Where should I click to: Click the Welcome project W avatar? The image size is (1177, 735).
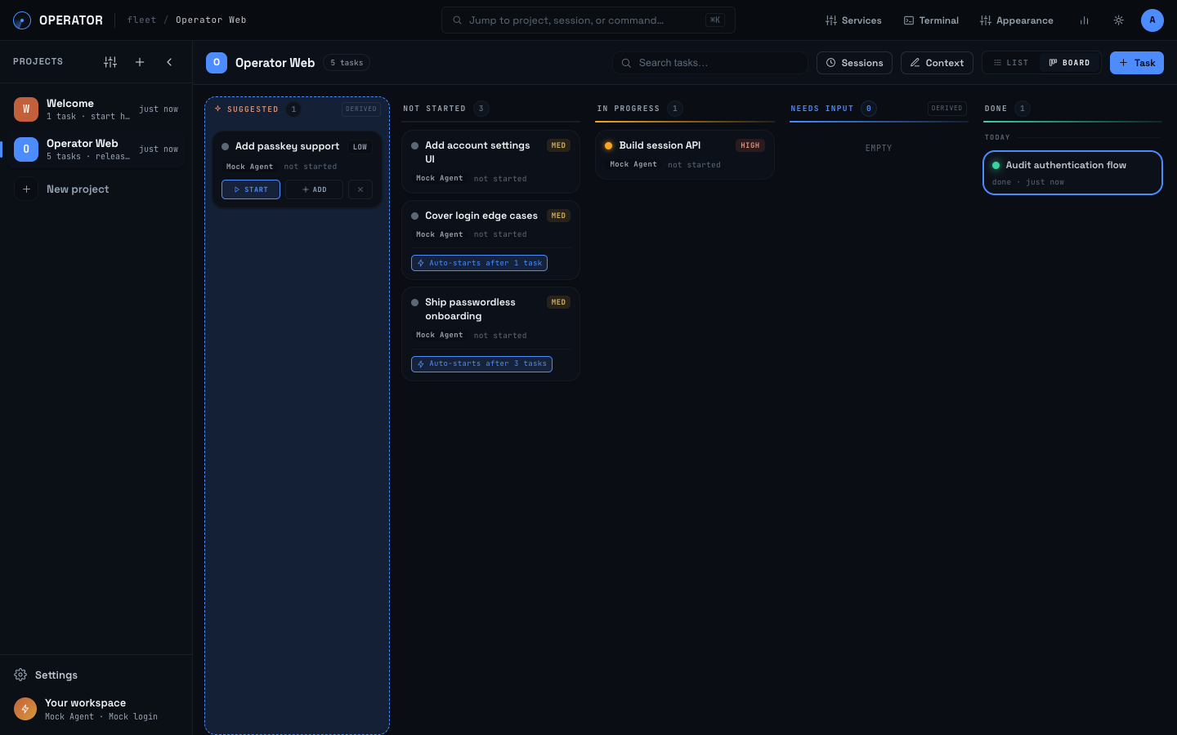26,109
